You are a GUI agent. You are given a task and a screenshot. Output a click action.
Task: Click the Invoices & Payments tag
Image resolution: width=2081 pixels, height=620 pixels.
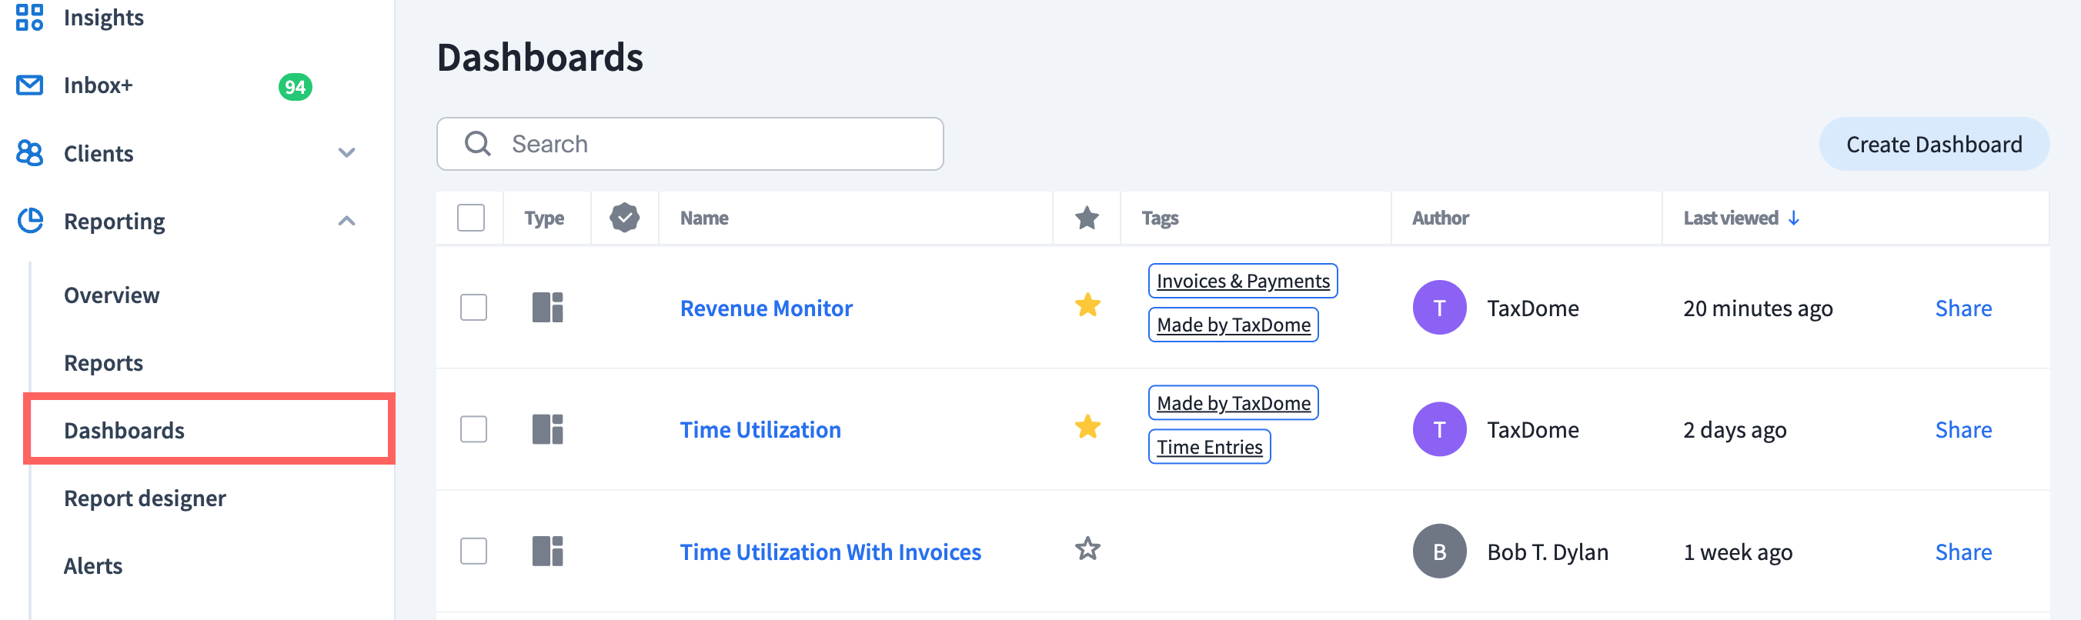1242,281
